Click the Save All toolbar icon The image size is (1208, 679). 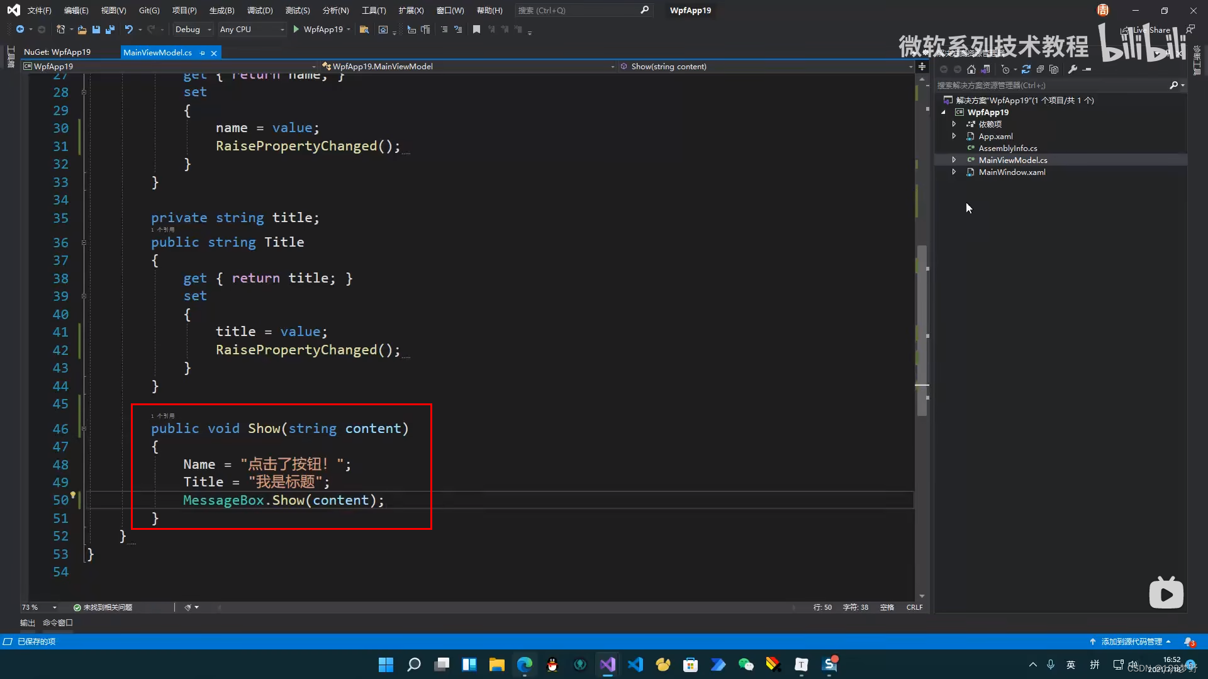[110, 30]
